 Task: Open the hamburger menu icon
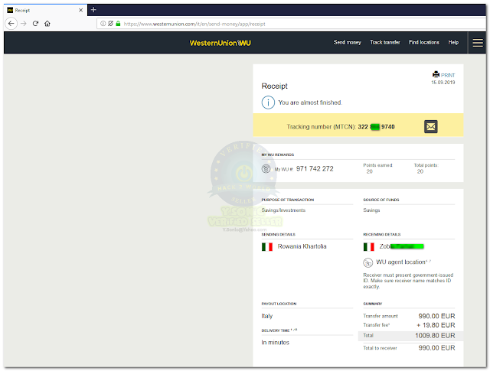coord(478,43)
